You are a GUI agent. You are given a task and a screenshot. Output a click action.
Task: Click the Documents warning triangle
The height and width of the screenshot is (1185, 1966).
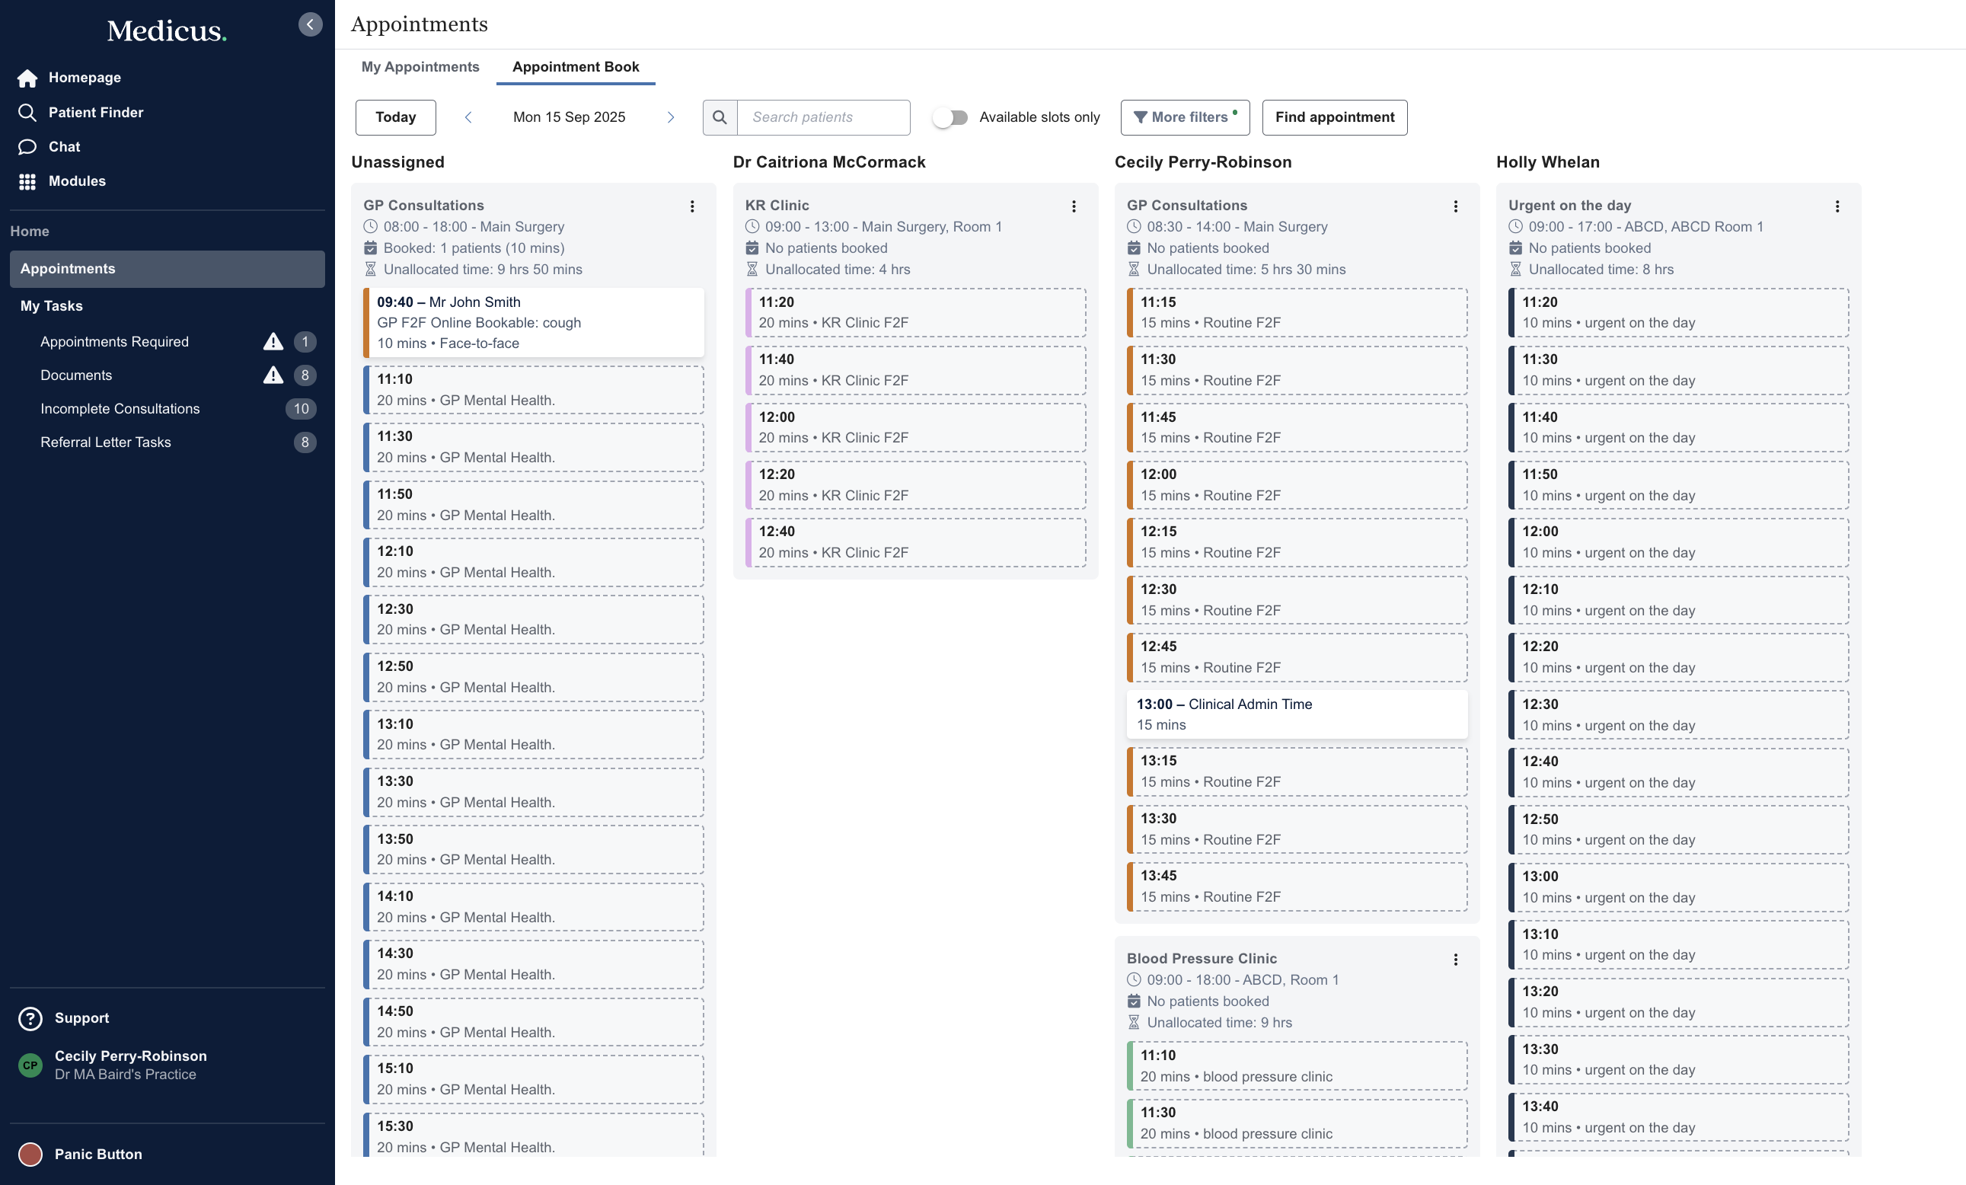pos(273,375)
